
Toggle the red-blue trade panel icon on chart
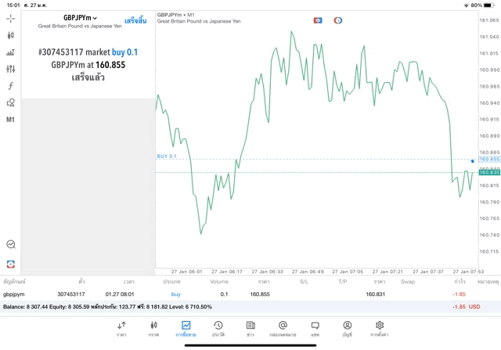pos(318,20)
